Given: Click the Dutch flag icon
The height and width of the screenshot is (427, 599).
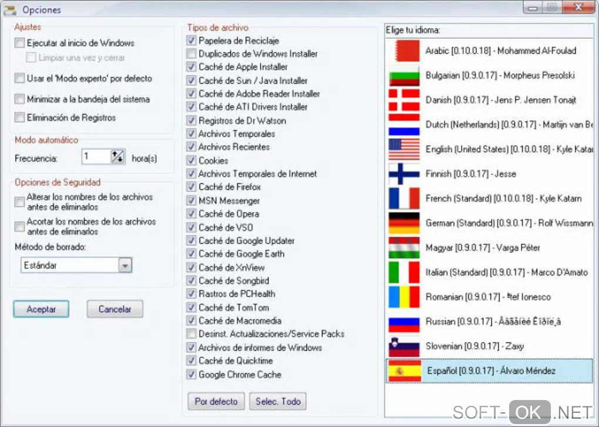Looking at the screenshot, I should pos(404,125).
